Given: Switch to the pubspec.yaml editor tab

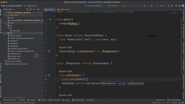Looking at the screenshot, I should [x=64, y=10].
